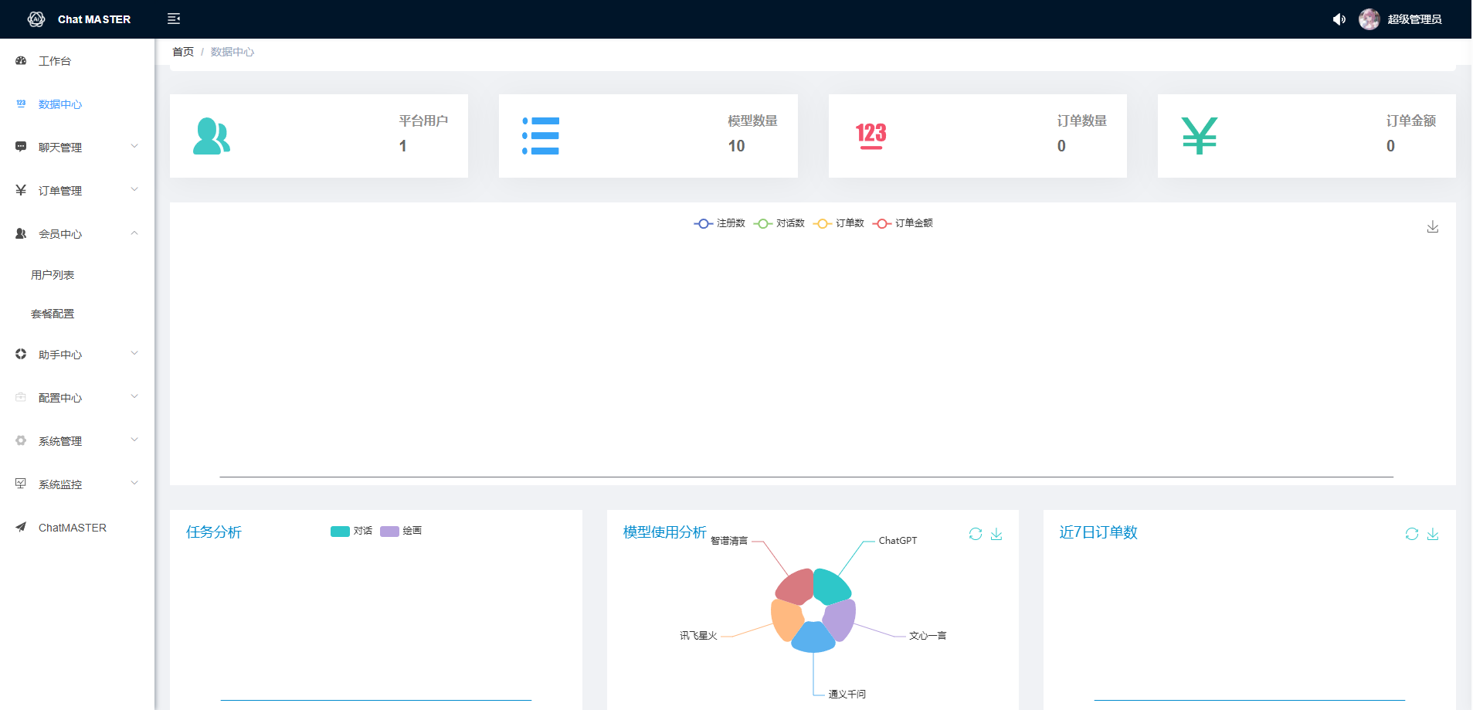Collapse the 会员中心 sidebar submenu
The width and height of the screenshot is (1473, 710).
[76, 233]
